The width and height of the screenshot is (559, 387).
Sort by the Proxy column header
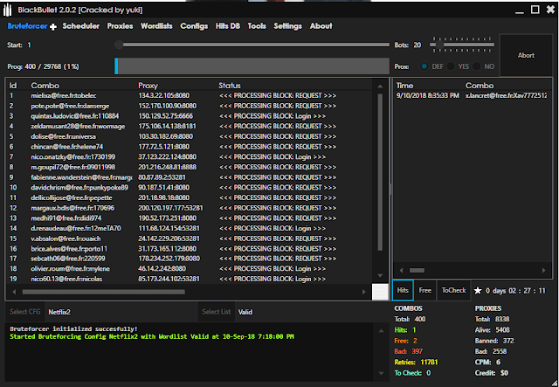[148, 86]
